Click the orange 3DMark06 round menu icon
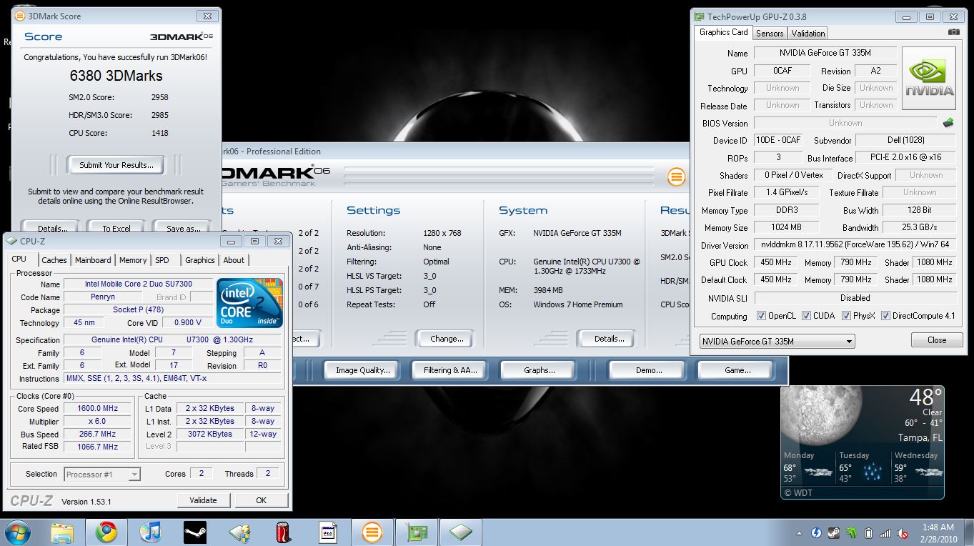 tap(676, 177)
